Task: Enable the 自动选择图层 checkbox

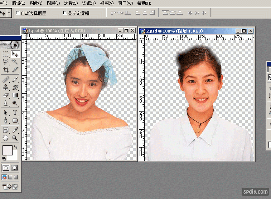Action: click(18, 13)
